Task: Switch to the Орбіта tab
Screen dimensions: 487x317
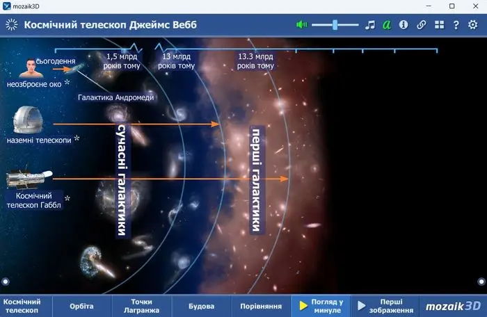Action: click(x=81, y=306)
